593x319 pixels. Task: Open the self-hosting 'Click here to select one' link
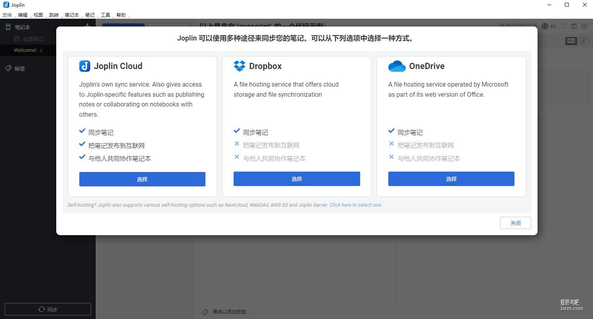point(355,205)
